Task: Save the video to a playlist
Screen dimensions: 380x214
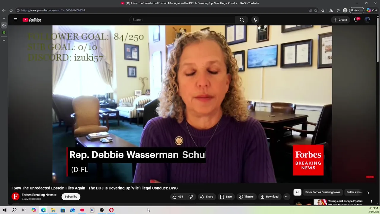Action: click(x=226, y=197)
